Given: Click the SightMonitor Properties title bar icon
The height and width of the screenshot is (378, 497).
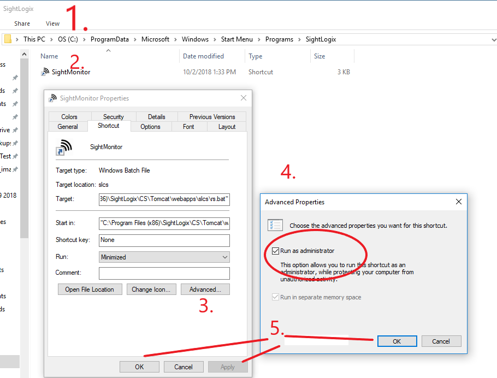Looking at the screenshot, I should [52, 98].
